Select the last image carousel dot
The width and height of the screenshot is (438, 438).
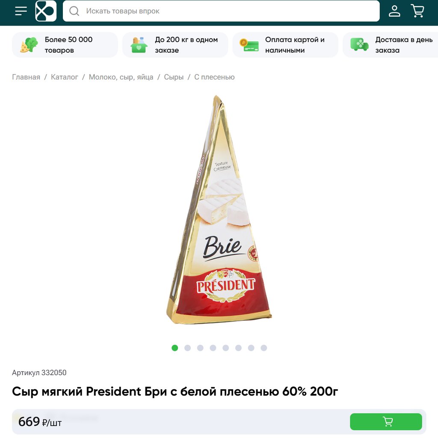263,348
